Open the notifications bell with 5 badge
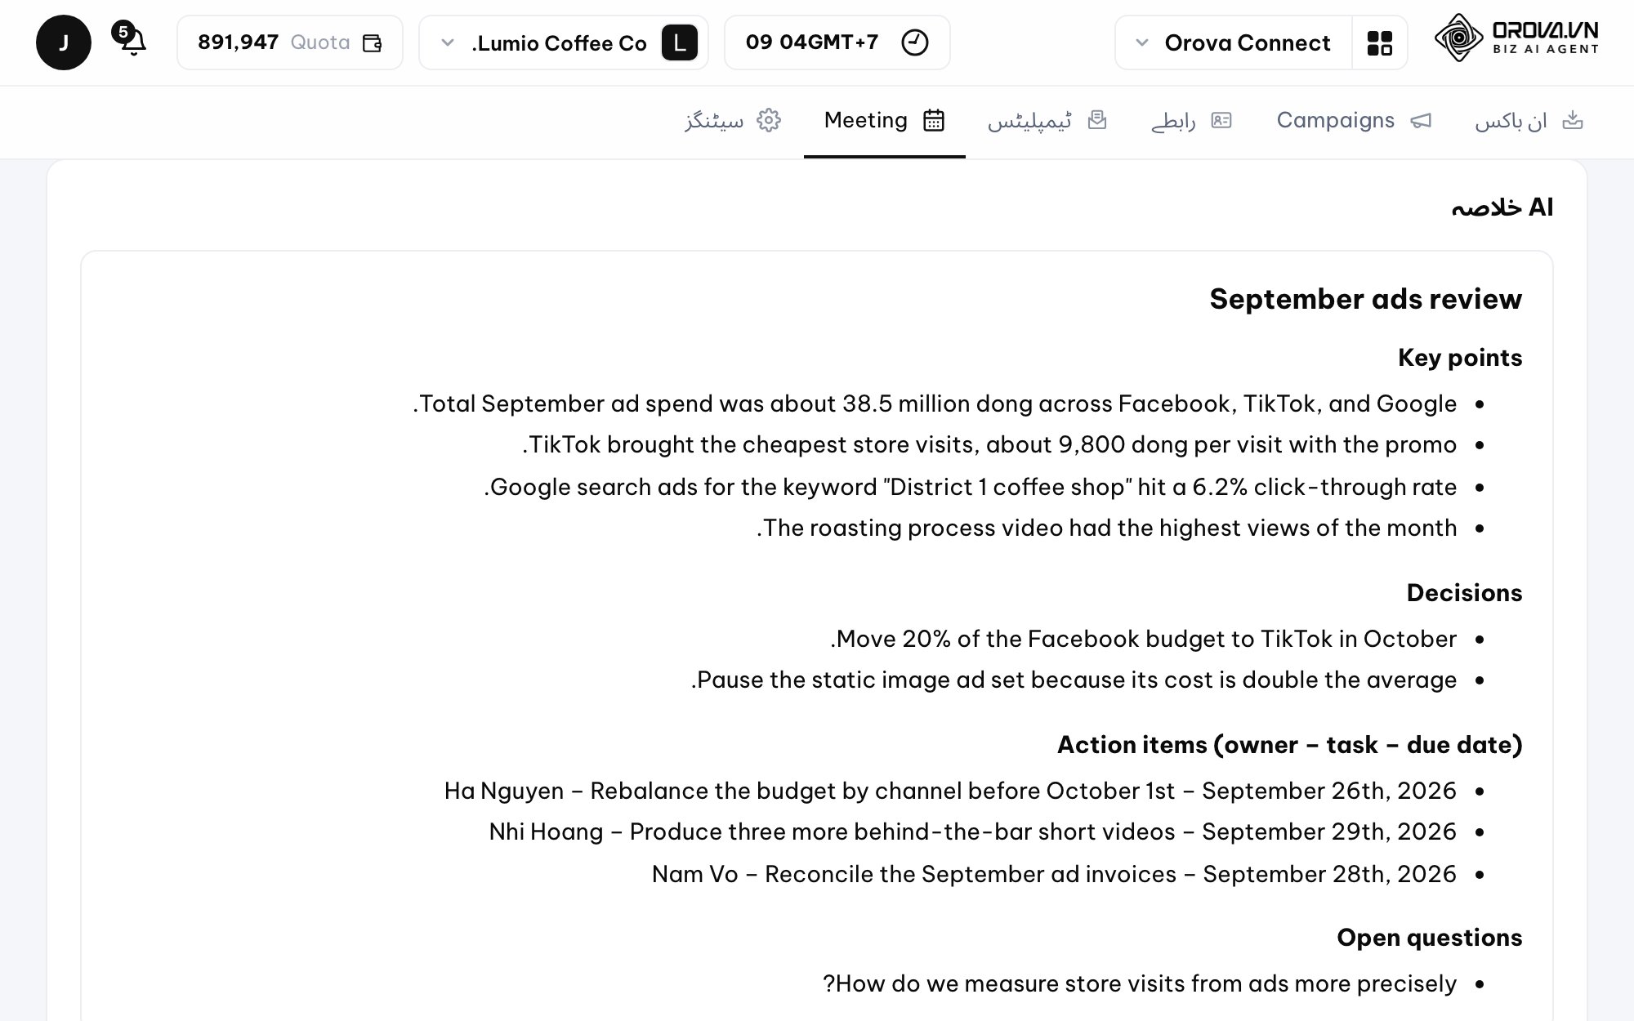The image size is (1634, 1021). [x=131, y=39]
